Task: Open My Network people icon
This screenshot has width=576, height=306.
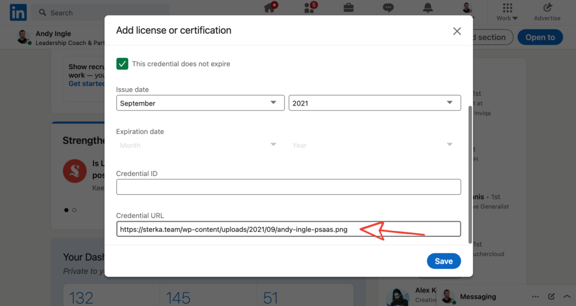Action: pyautogui.click(x=310, y=8)
